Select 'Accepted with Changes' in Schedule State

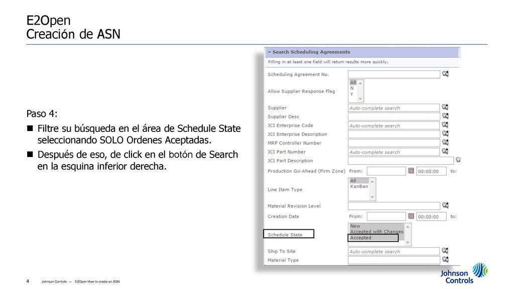376,232
